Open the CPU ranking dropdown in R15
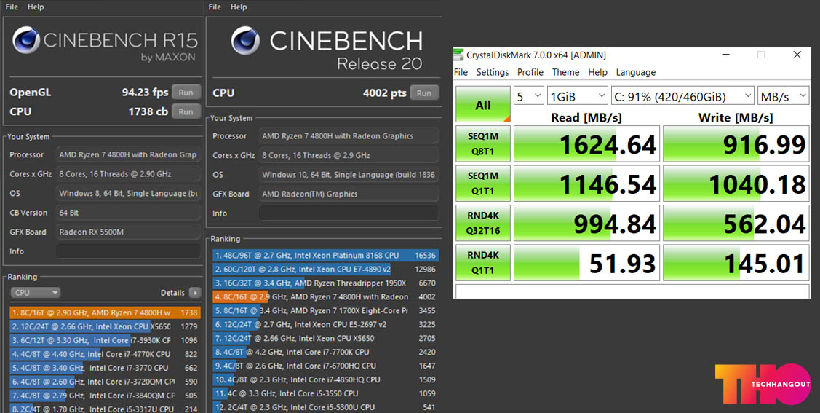820x413 pixels. 36,293
